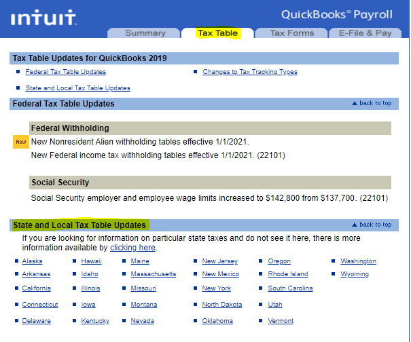Open the North Dakota link

[x=222, y=305]
